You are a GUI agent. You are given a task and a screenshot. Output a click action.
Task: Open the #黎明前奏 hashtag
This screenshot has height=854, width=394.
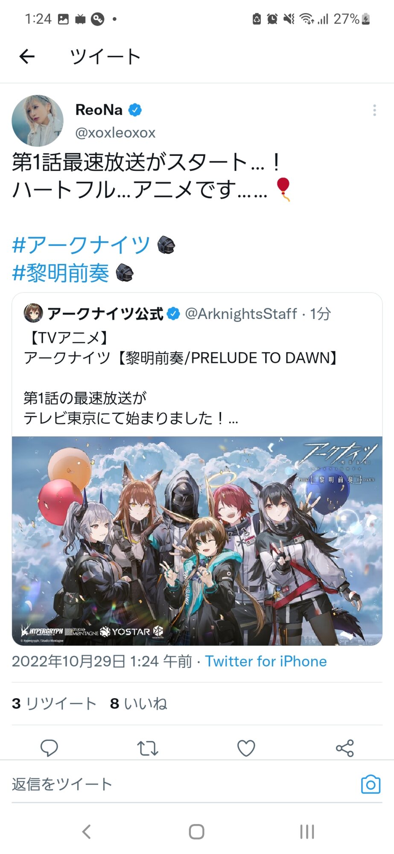(x=61, y=273)
